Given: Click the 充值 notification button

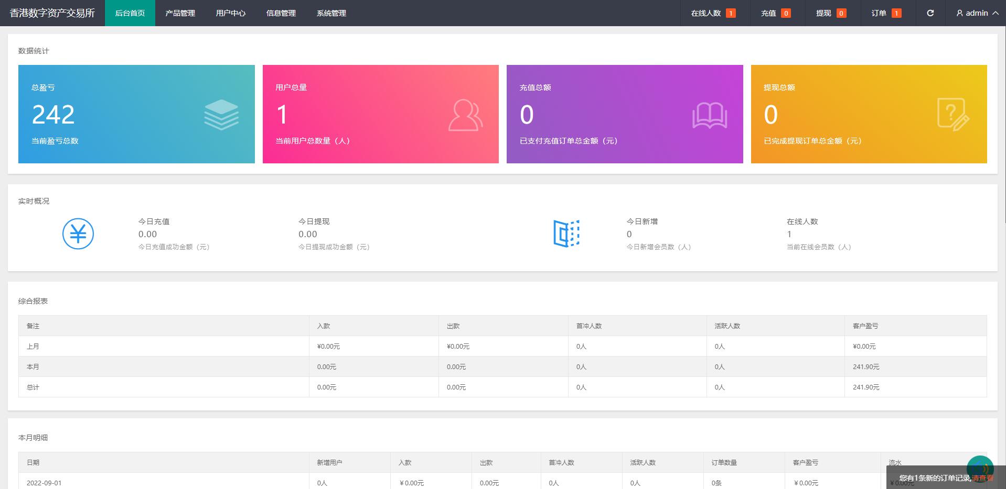Looking at the screenshot, I should (x=775, y=13).
